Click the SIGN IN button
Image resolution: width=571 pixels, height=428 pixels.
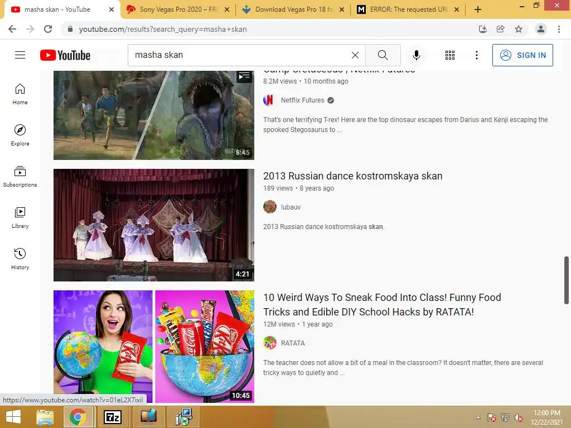click(x=522, y=55)
